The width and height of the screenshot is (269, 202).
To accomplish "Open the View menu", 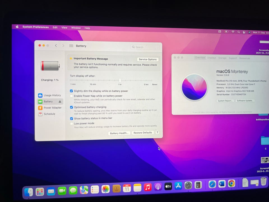I will 64,27.
